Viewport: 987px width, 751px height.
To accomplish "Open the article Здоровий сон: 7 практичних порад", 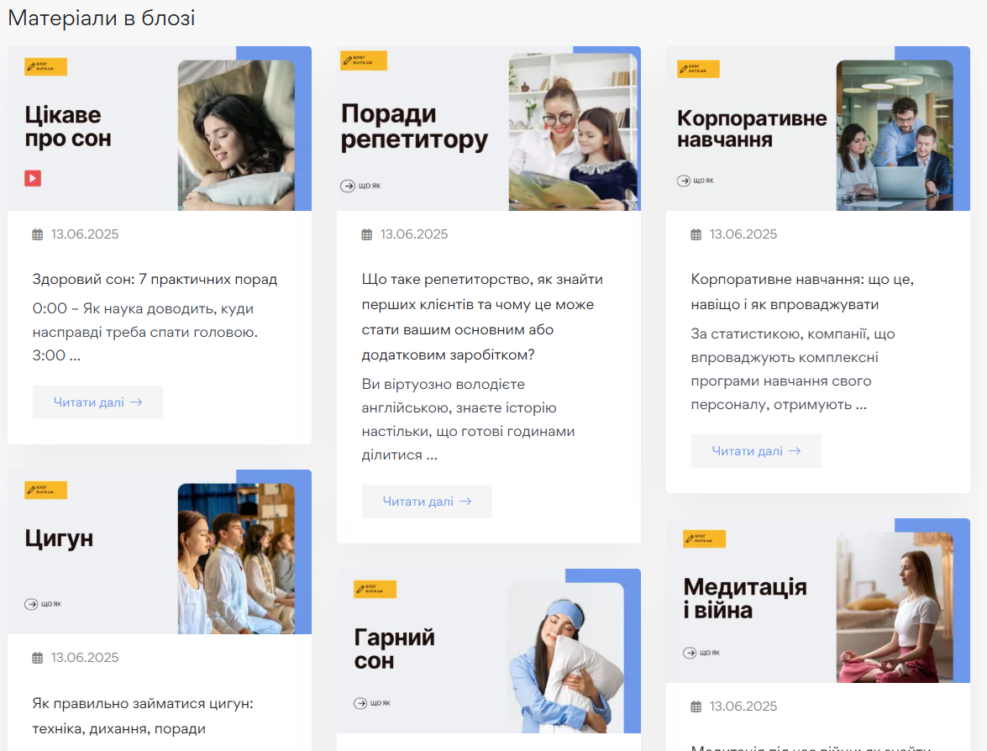I will [155, 279].
